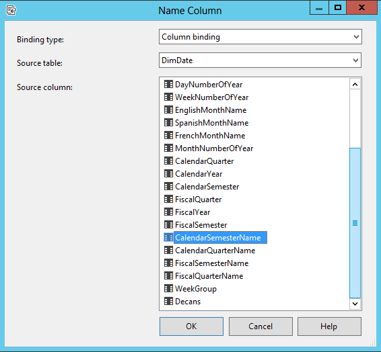Image resolution: width=381 pixels, height=352 pixels.
Task: Click the dialog icon in the title bar
Action: 11,11
